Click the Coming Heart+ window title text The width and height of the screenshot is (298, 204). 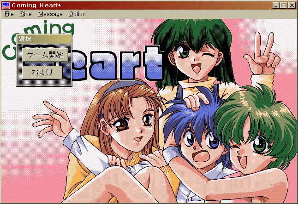(36, 6)
